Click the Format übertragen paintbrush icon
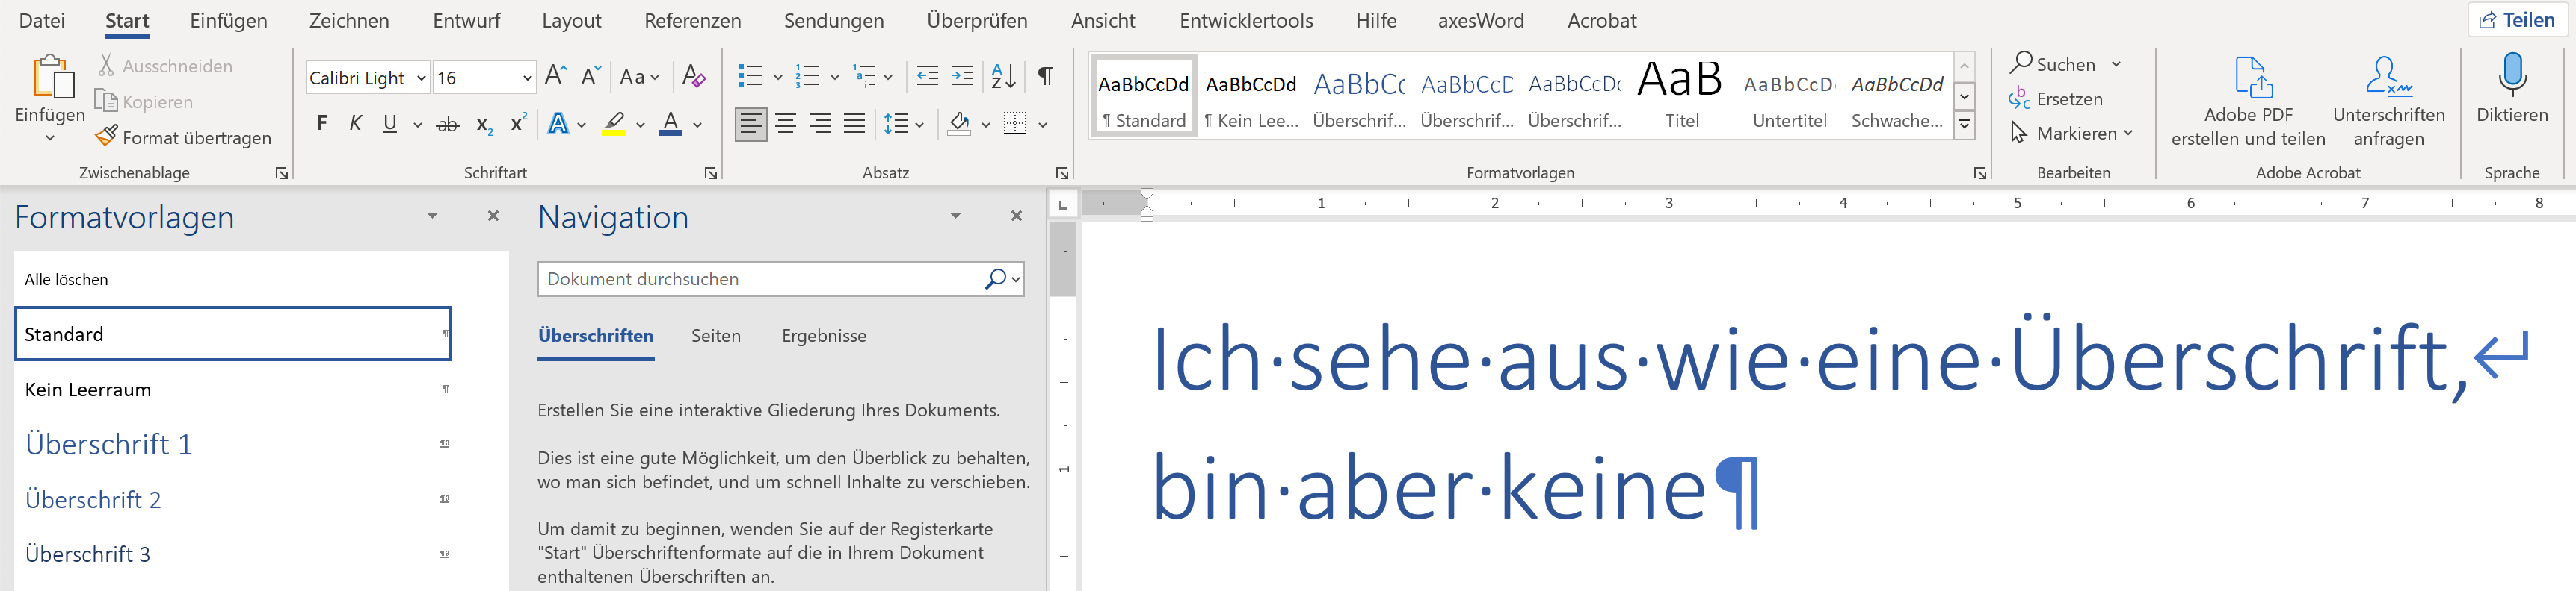Image resolution: width=2576 pixels, height=591 pixels. (x=106, y=137)
